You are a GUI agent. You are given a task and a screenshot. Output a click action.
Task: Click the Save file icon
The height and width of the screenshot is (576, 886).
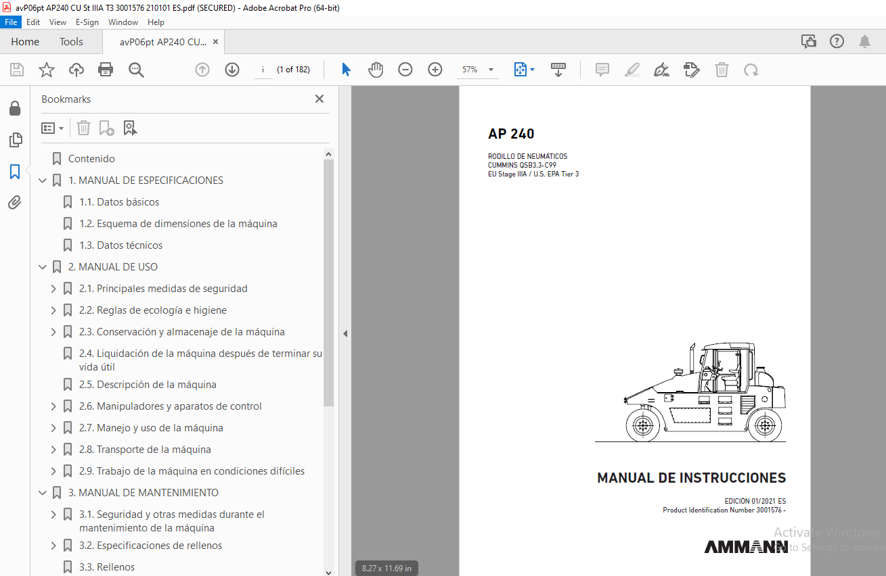click(x=17, y=70)
